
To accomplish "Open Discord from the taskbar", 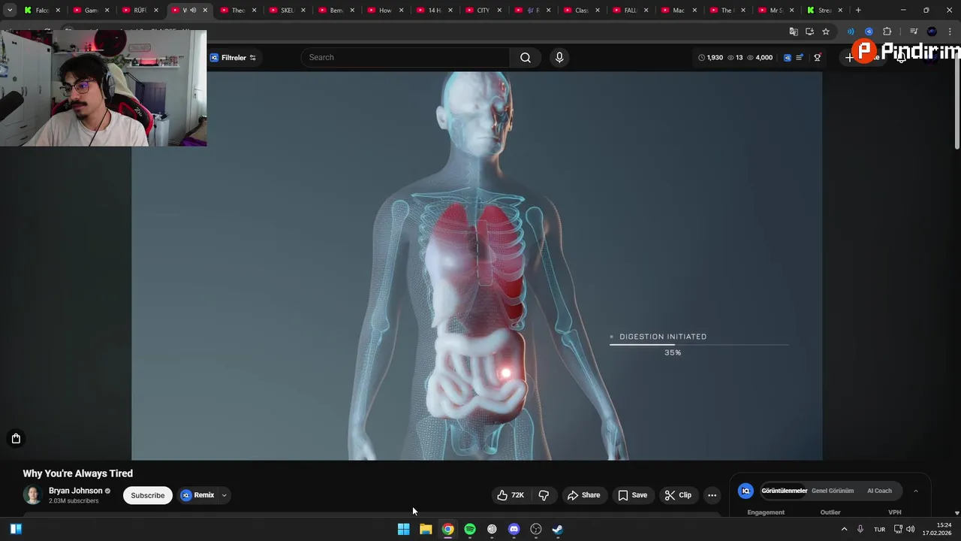I will pos(514,529).
